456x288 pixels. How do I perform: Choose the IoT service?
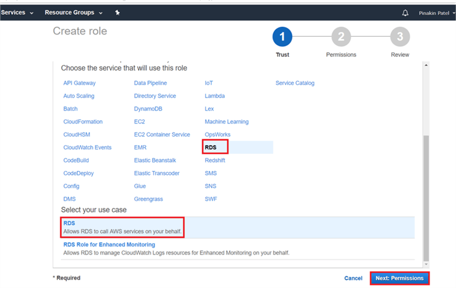click(209, 83)
